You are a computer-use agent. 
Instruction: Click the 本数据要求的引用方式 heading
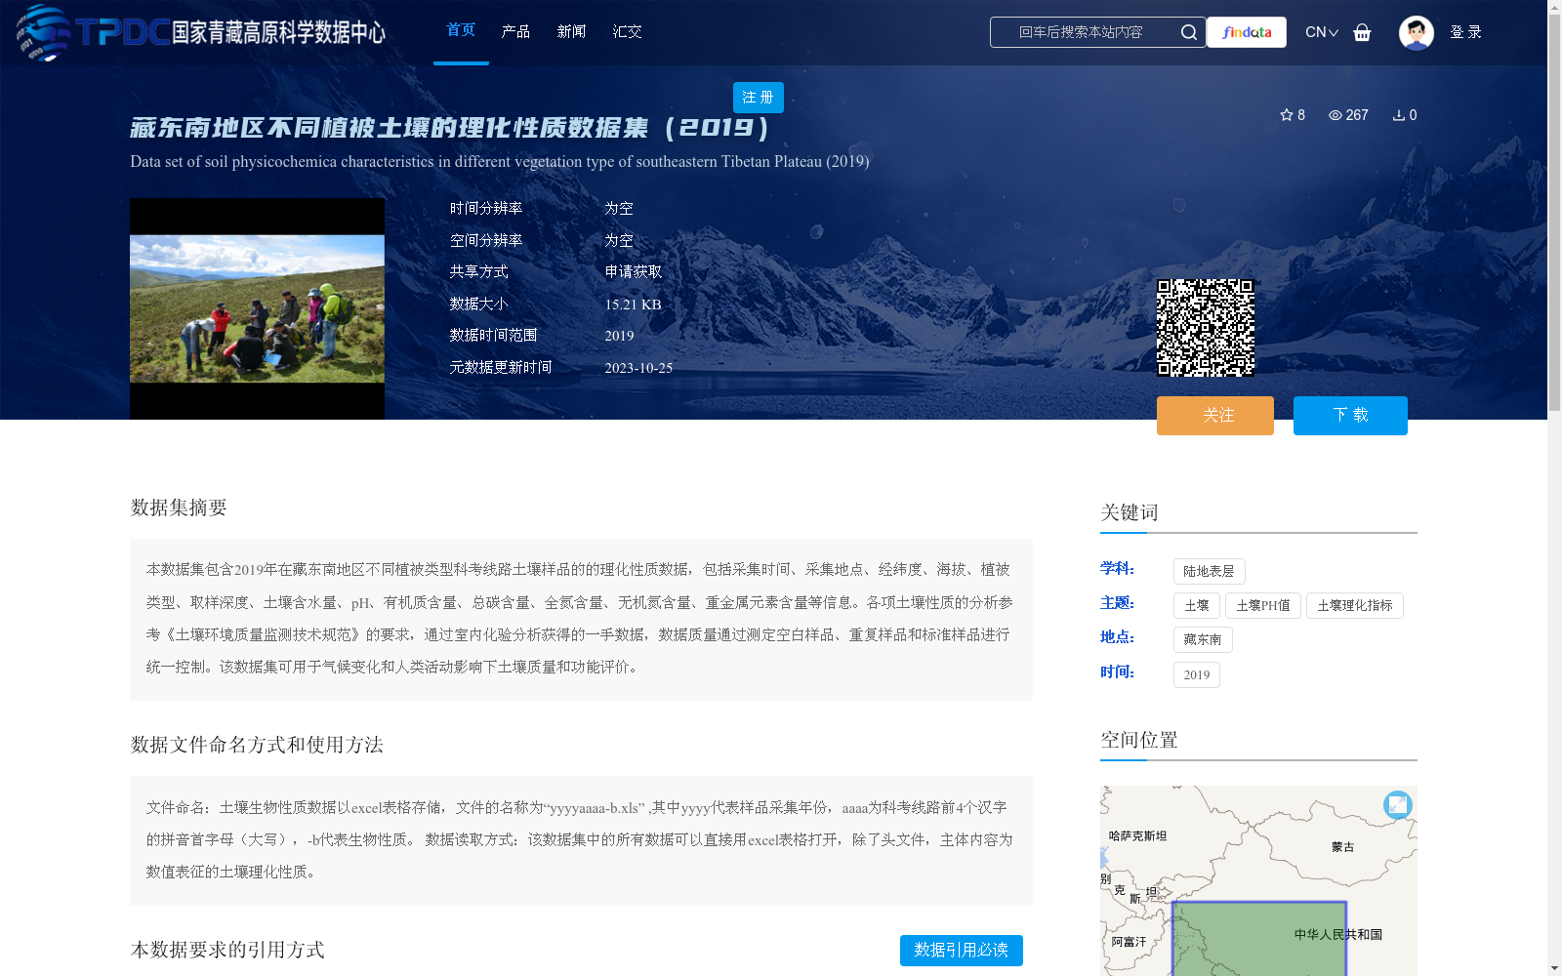(227, 950)
